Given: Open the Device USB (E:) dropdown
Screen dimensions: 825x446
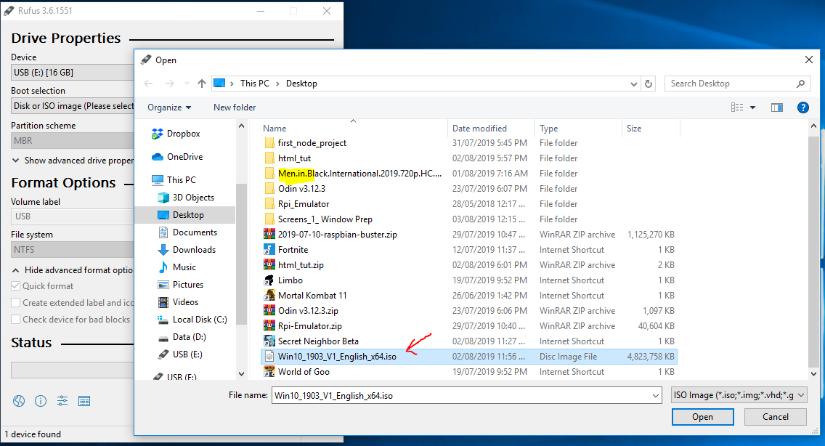Looking at the screenshot, I should [x=73, y=73].
